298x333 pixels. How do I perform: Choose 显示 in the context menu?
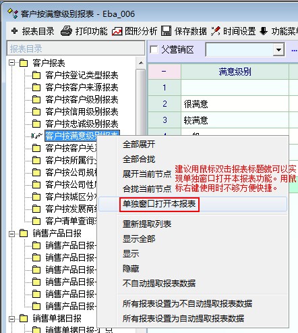pos(131,253)
